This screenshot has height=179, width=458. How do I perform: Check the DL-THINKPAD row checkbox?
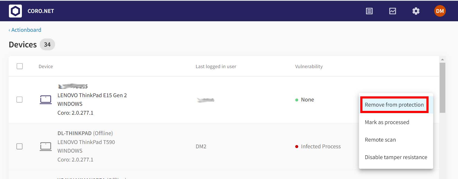coord(19,146)
